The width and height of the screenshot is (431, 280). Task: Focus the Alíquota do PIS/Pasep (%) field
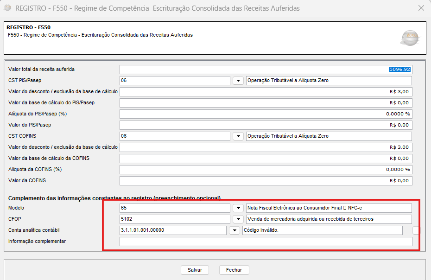[x=266, y=114]
